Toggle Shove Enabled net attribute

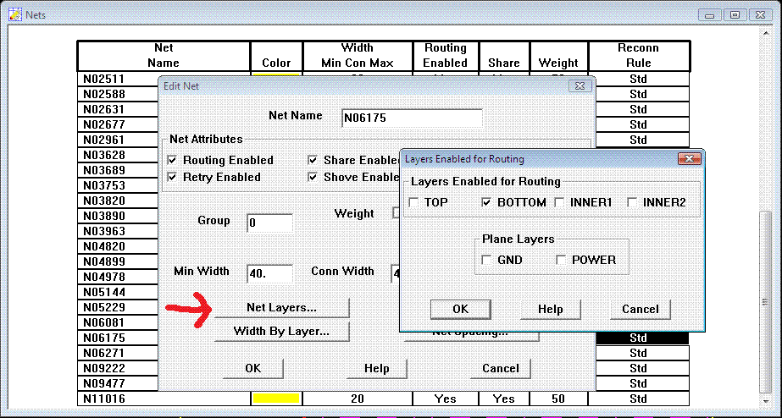313,178
